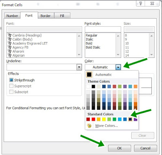Viewport: 162px width, 155px height.
Task: Select white theme color swatch
Action: (88, 87)
